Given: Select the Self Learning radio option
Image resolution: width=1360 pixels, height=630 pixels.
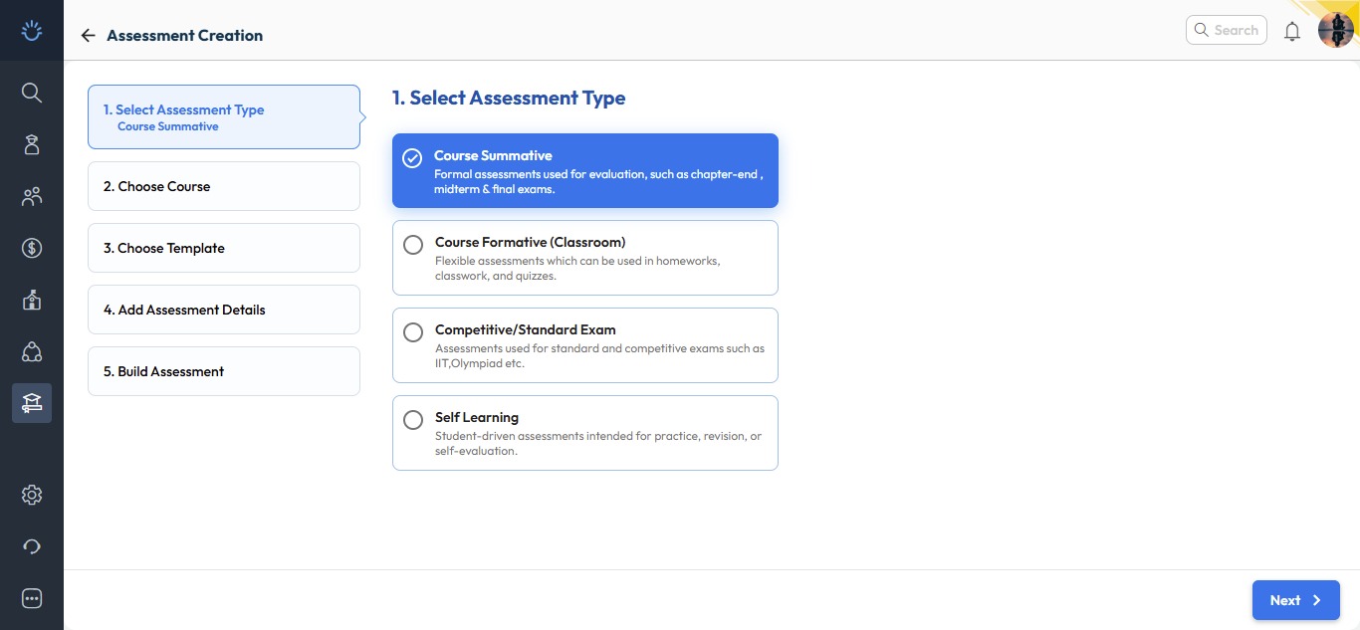Looking at the screenshot, I should coord(413,420).
